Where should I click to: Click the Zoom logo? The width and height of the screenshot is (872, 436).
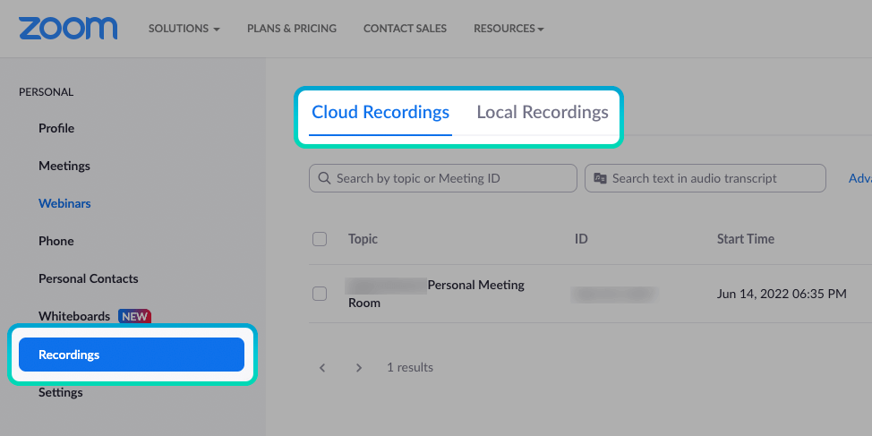point(68,28)
